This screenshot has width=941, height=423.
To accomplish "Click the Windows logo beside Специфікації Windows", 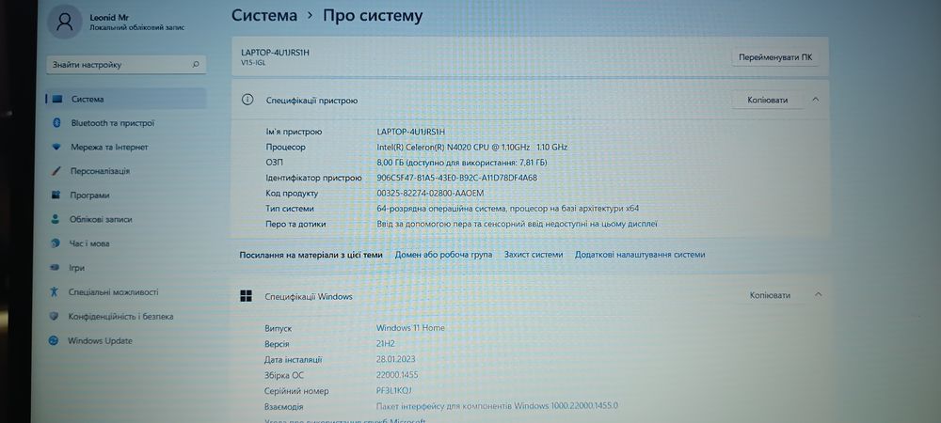I will click(x=246, y=295).
